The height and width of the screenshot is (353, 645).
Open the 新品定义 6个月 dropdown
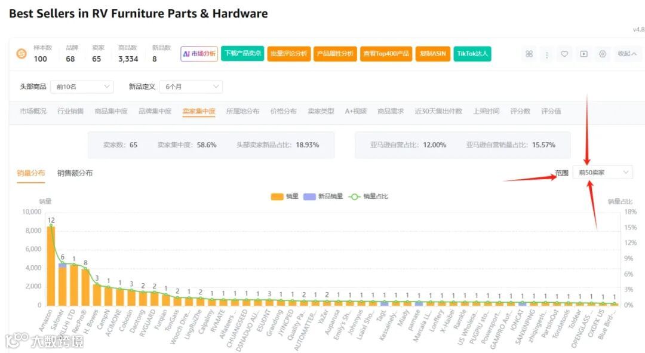pos(191,87)
